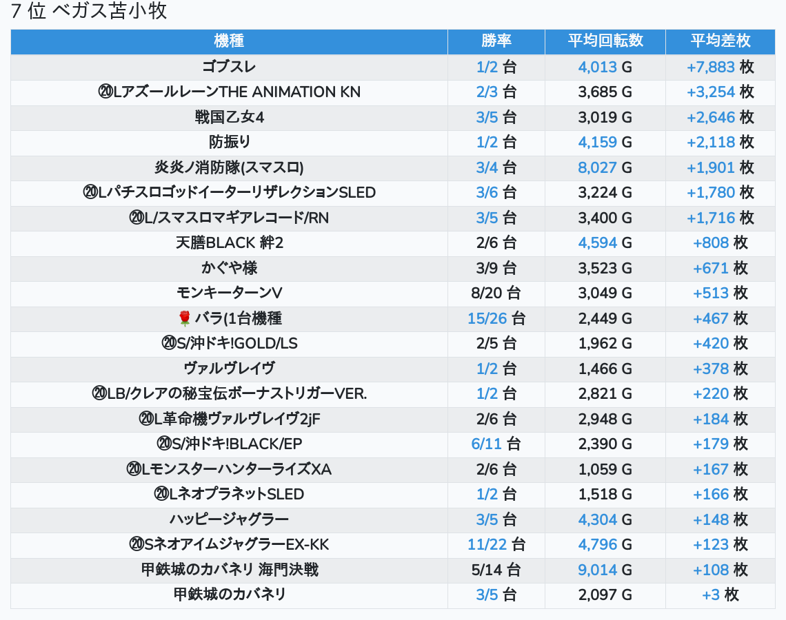
Task: Sort by the 機種 column header
Action: [x=229, y=41]
